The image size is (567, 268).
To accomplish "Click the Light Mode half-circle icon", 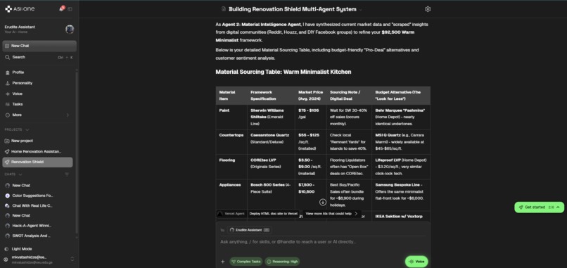I will (6, 249).
